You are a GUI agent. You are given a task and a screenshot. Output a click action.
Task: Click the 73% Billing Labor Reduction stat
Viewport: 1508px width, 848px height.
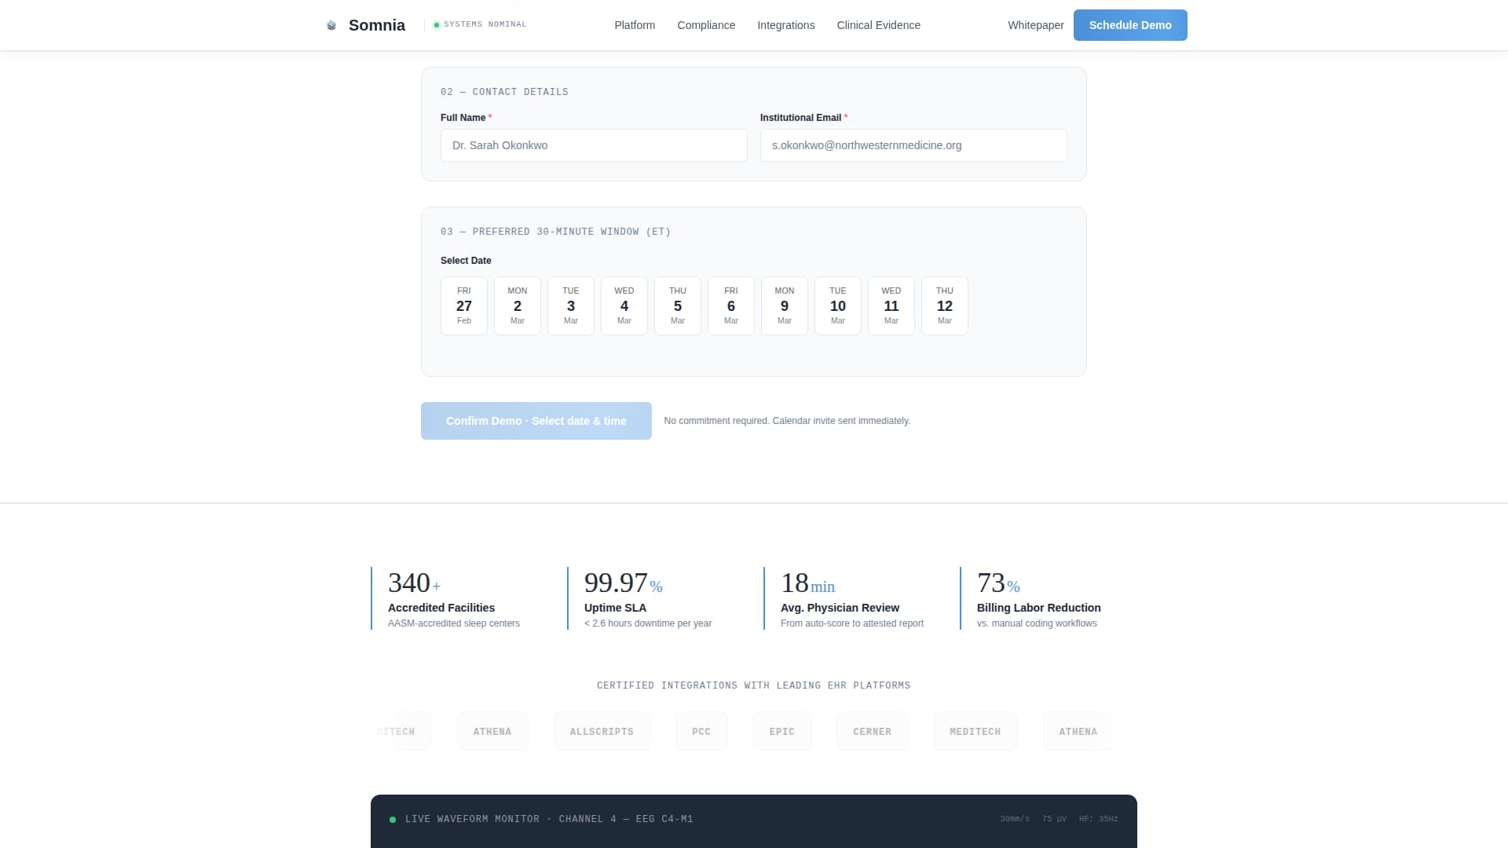click(x=1049, y=598)
